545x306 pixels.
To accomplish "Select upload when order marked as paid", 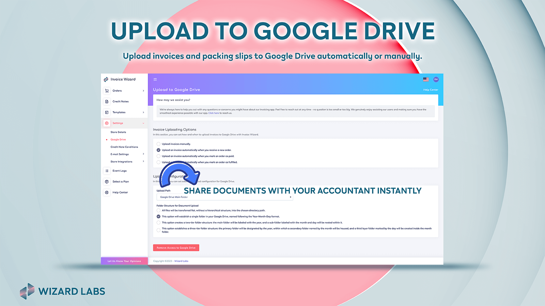I will point(158,156).
